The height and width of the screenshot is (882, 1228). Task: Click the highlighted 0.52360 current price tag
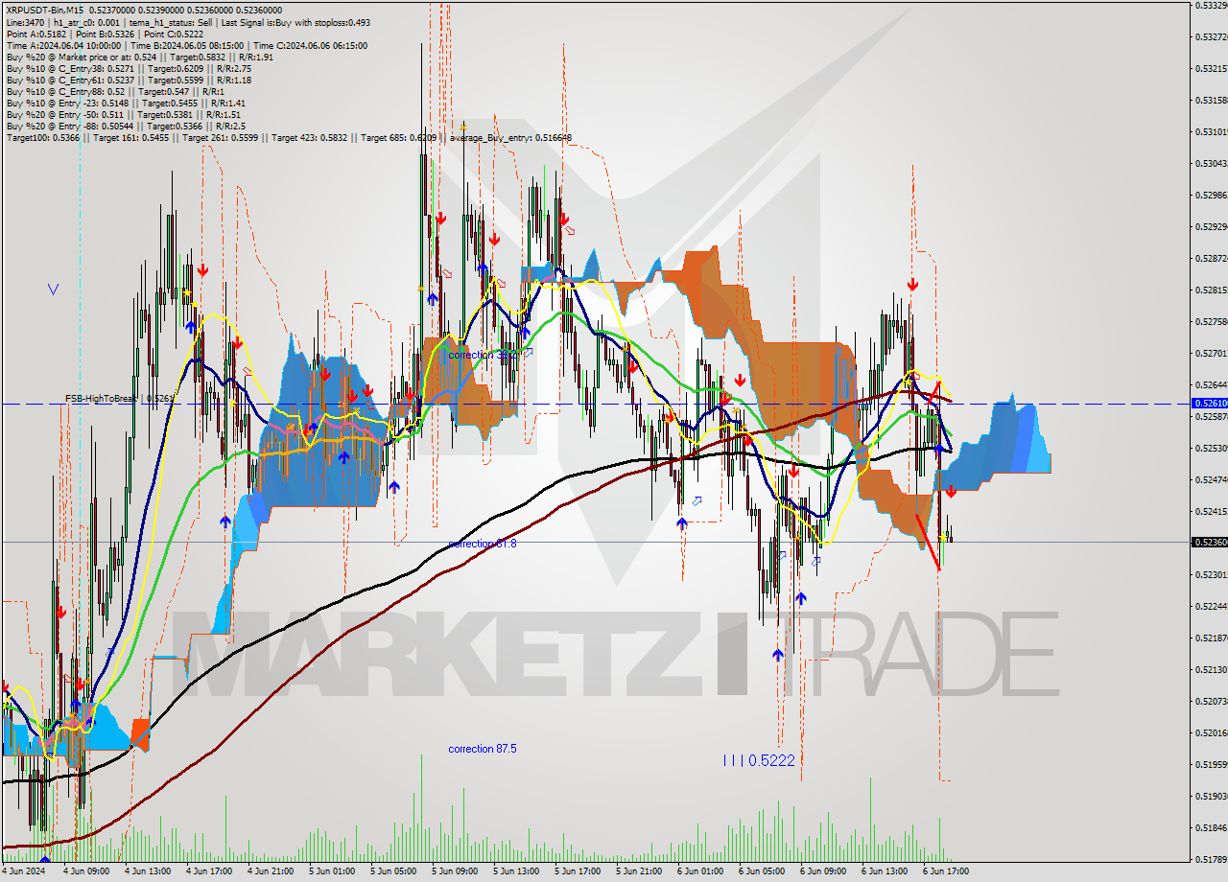click(x=1208, y=542)
